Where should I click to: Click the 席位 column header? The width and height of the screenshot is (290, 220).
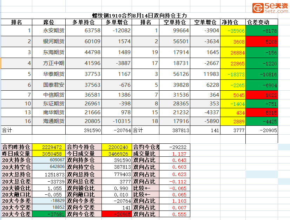pyautogui.click(x=48, y=22)
